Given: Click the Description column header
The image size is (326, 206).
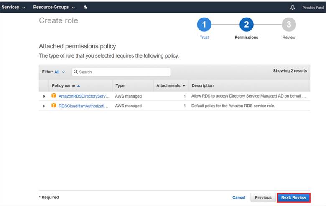Looking at the screenshot, I should pos(203,85).
